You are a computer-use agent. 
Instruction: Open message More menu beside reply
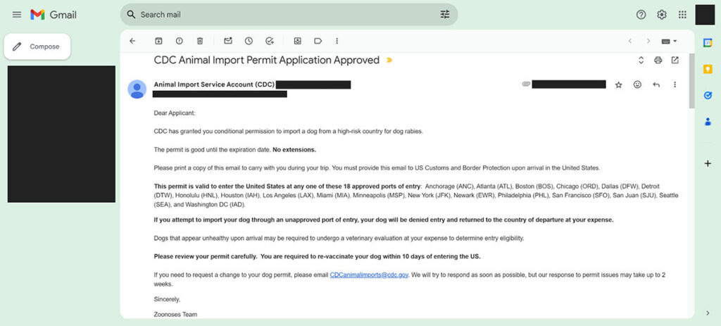pos(675,84)
